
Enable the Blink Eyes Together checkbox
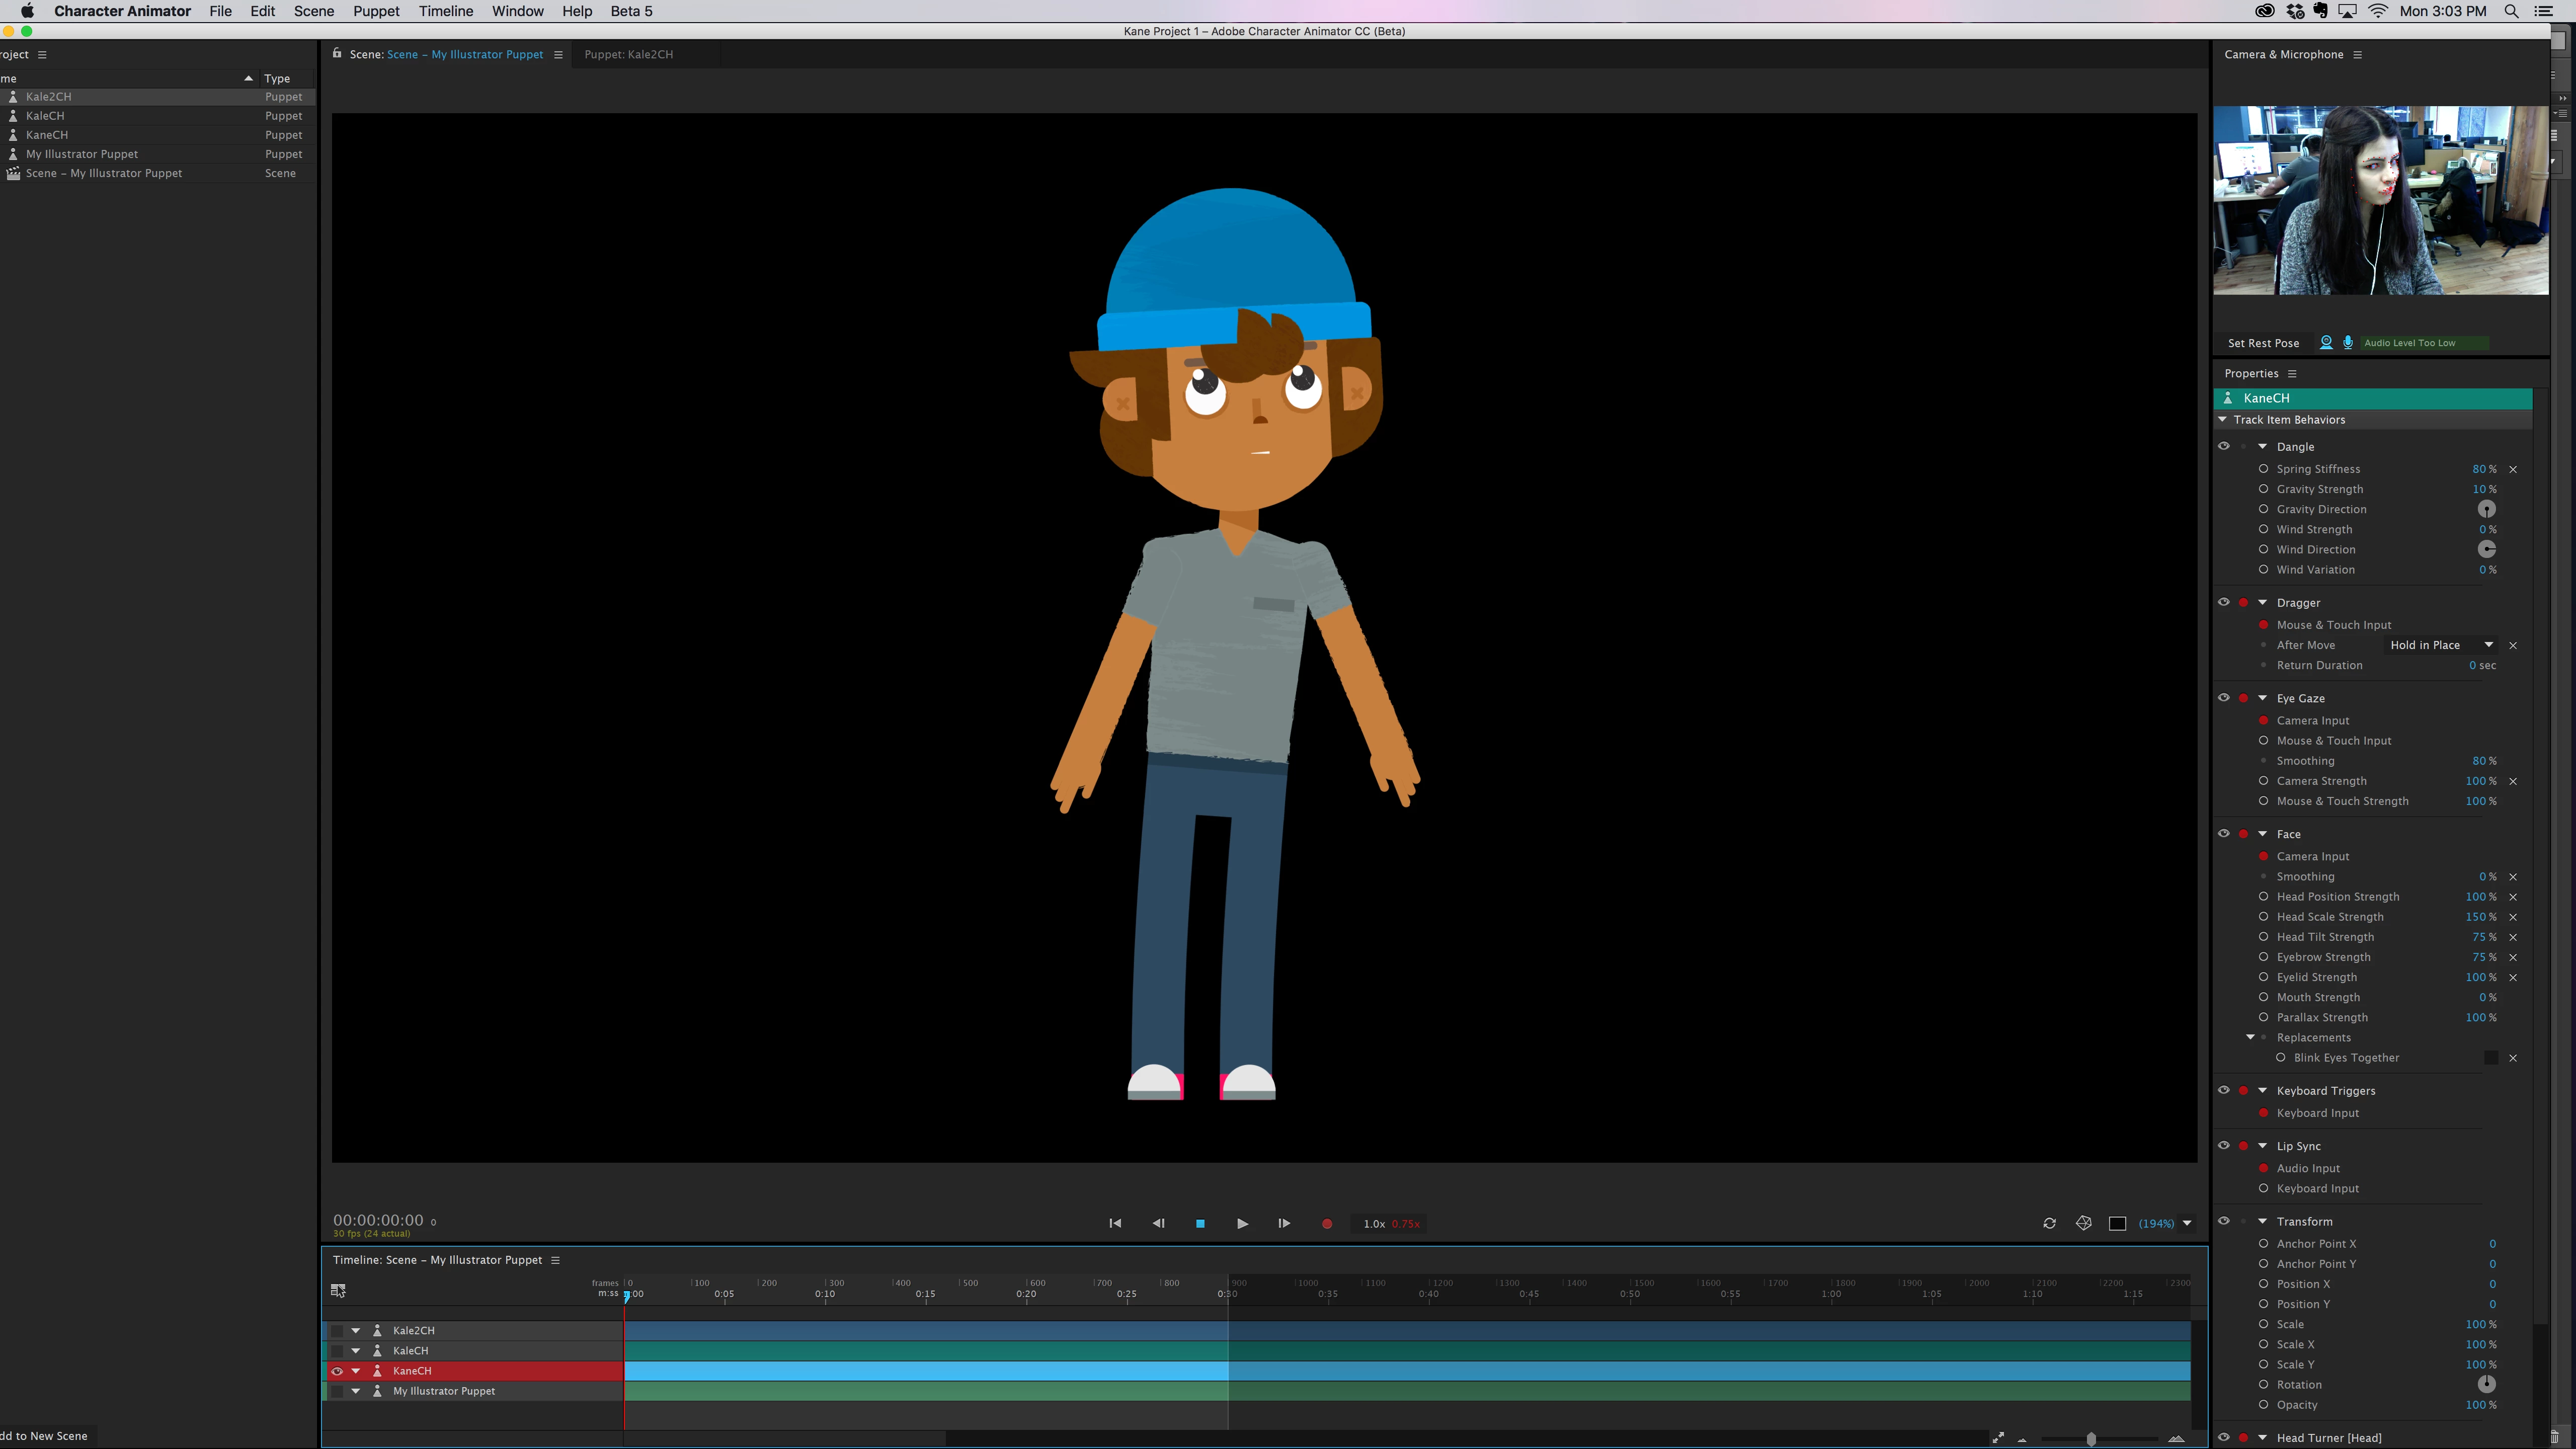[x=2491, y=1058]
